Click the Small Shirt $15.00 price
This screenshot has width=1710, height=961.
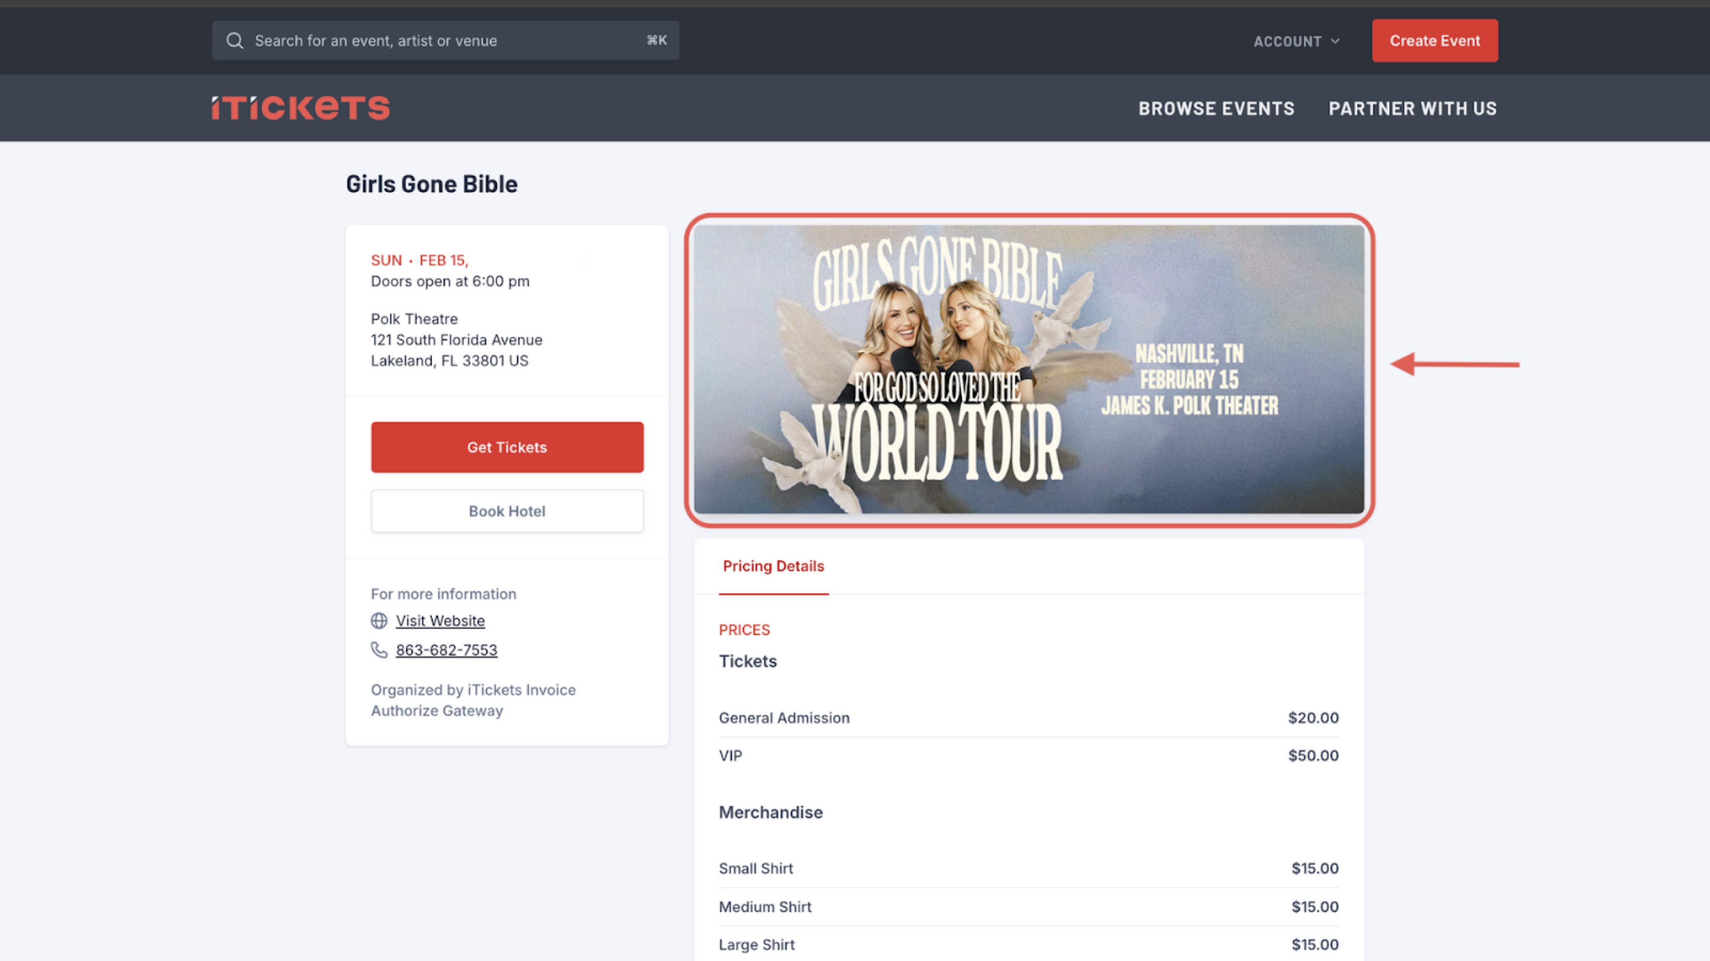pyautogui.click(x=1315, y=868)
